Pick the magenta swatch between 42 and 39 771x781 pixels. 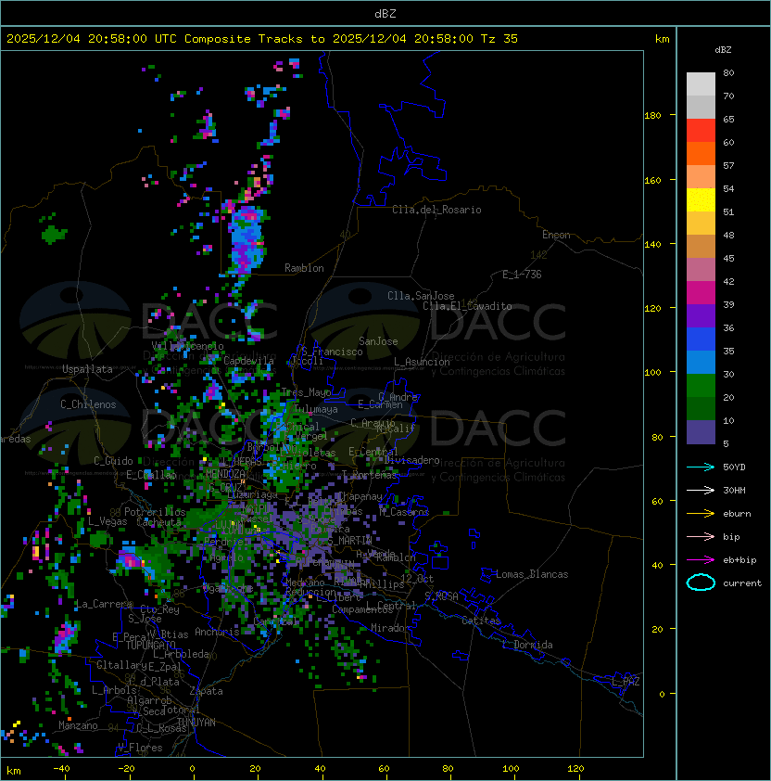point(701,293)
